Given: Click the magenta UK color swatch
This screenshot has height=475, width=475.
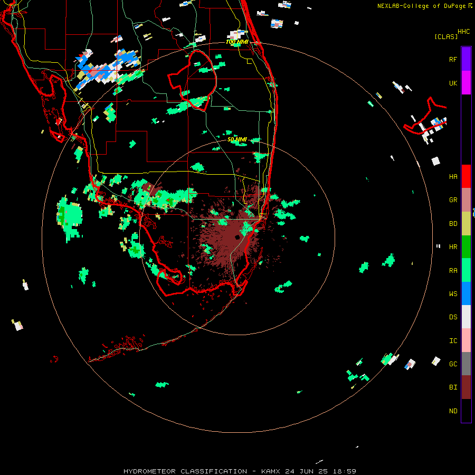Looking at the screenshot, I should [466, 82].
